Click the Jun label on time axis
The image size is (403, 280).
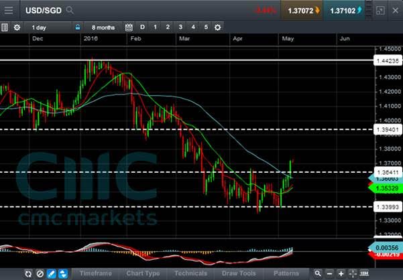pyautogui.click(x=345, y=39)
